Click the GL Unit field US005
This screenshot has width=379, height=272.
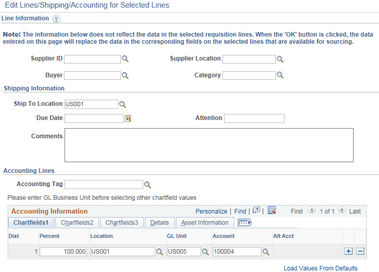click(x=184, y=252)
